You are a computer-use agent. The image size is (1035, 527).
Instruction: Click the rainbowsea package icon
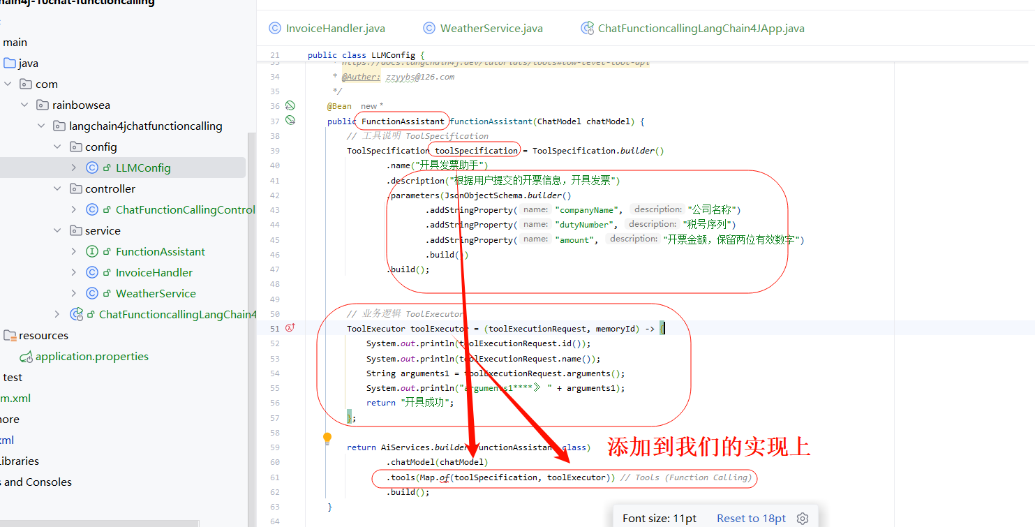point(43,105)
